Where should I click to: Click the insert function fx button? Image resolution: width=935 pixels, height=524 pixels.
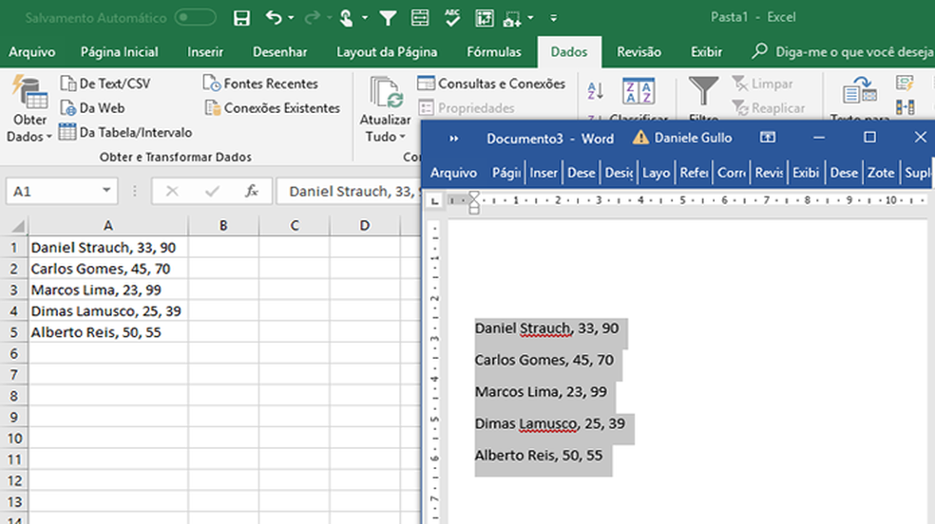click(252, 191)
